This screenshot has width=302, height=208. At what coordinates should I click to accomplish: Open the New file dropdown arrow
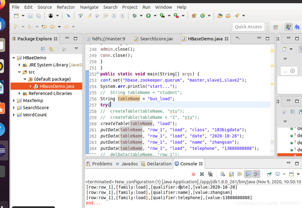23,16
